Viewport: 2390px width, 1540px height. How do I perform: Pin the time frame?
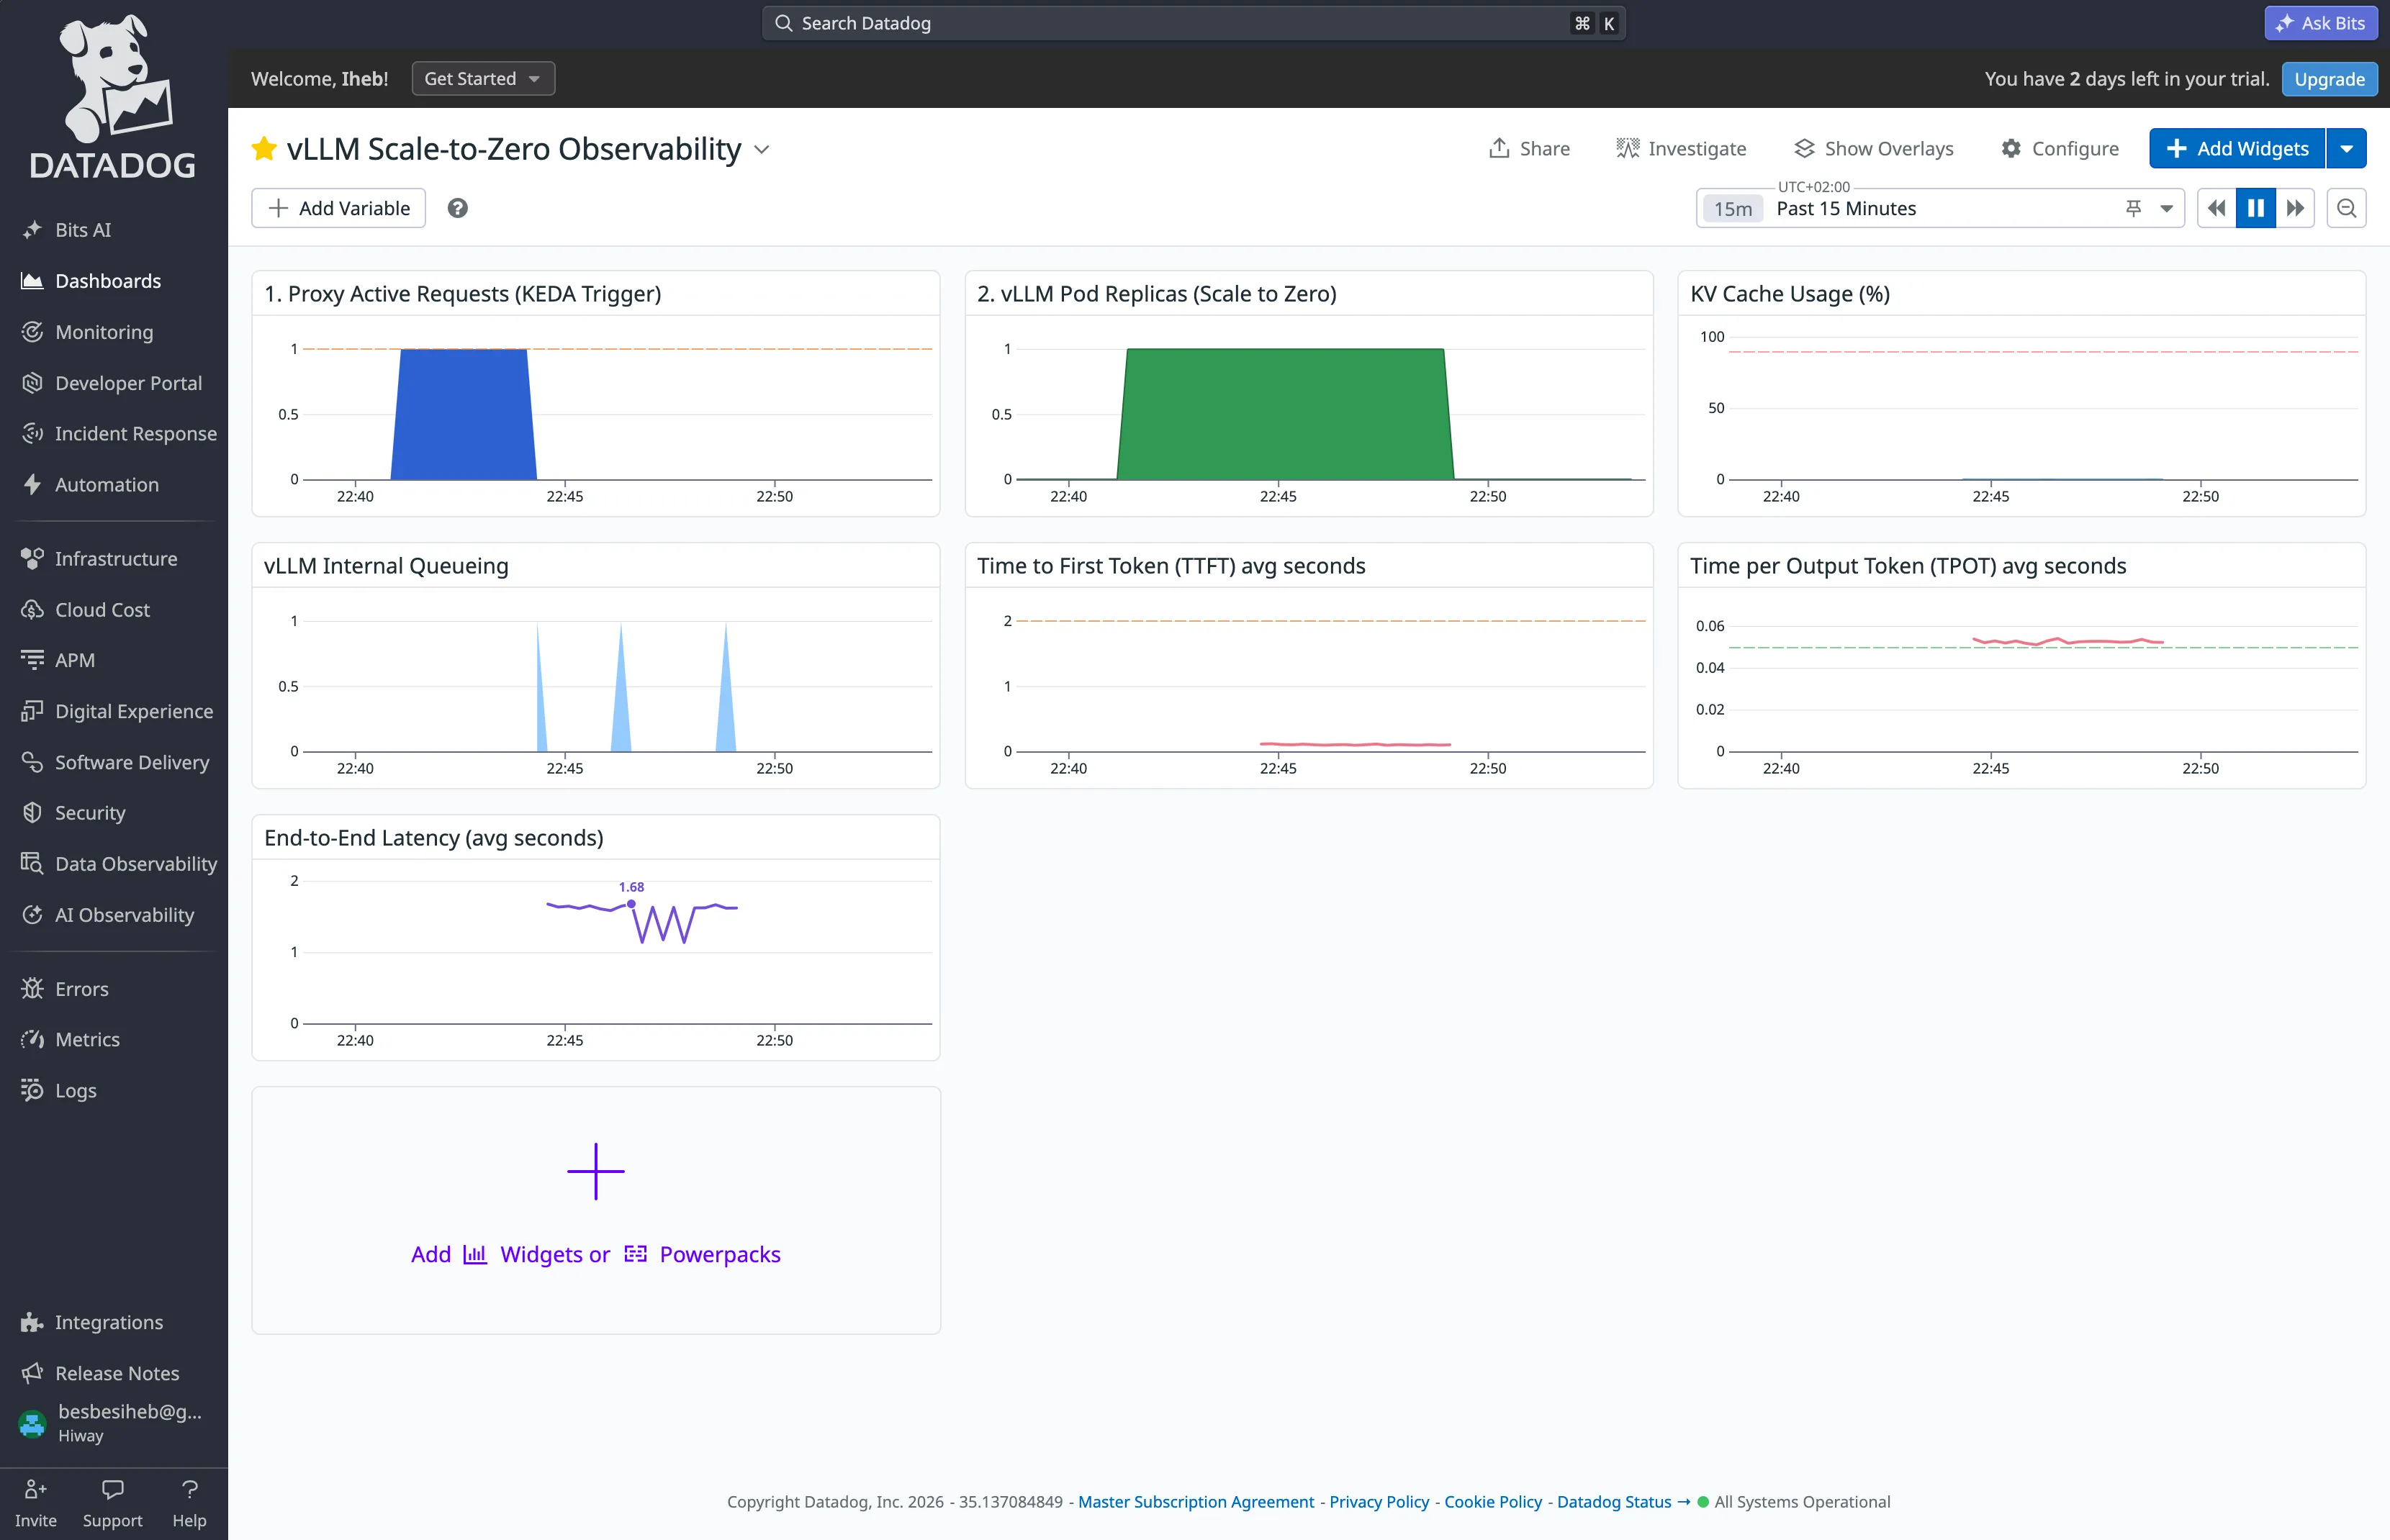pos(2133,208)
